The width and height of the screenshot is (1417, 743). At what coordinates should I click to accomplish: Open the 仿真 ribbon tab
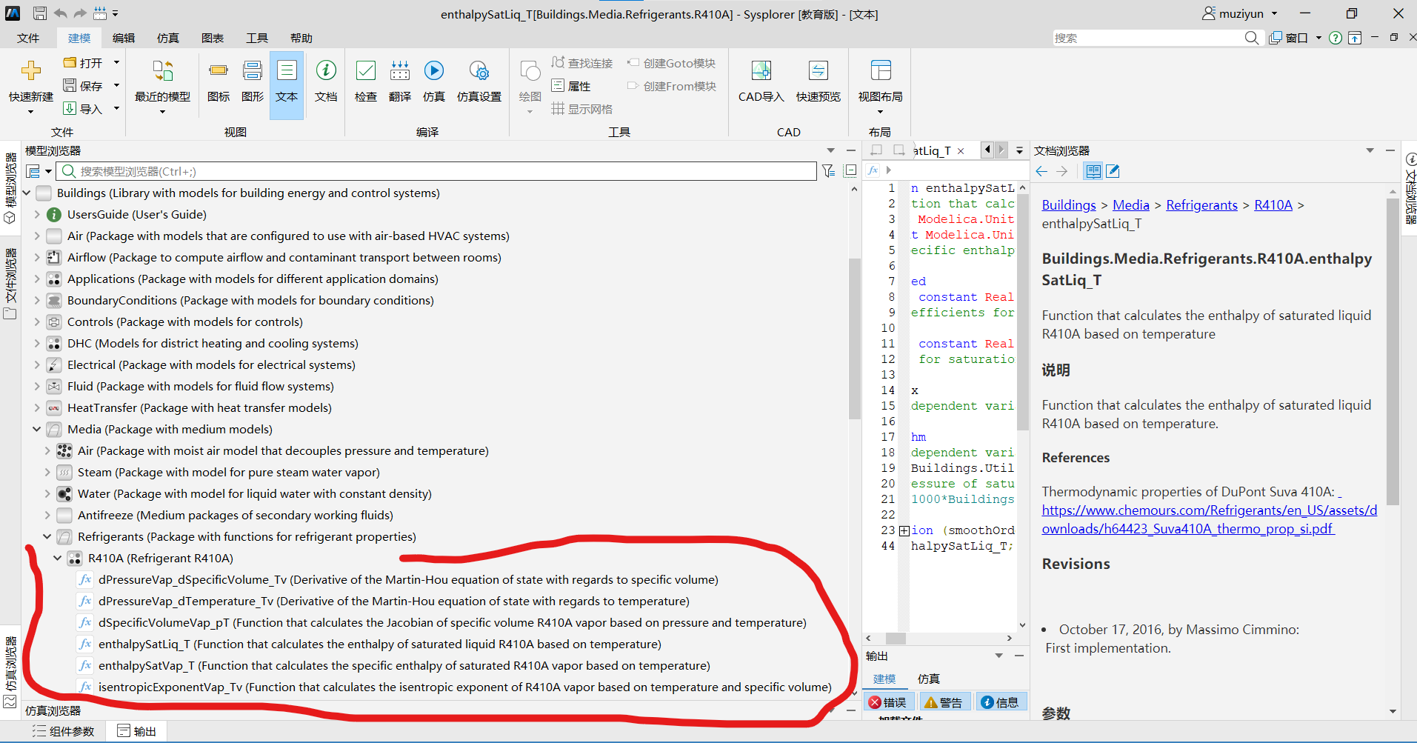click(168, 38)
